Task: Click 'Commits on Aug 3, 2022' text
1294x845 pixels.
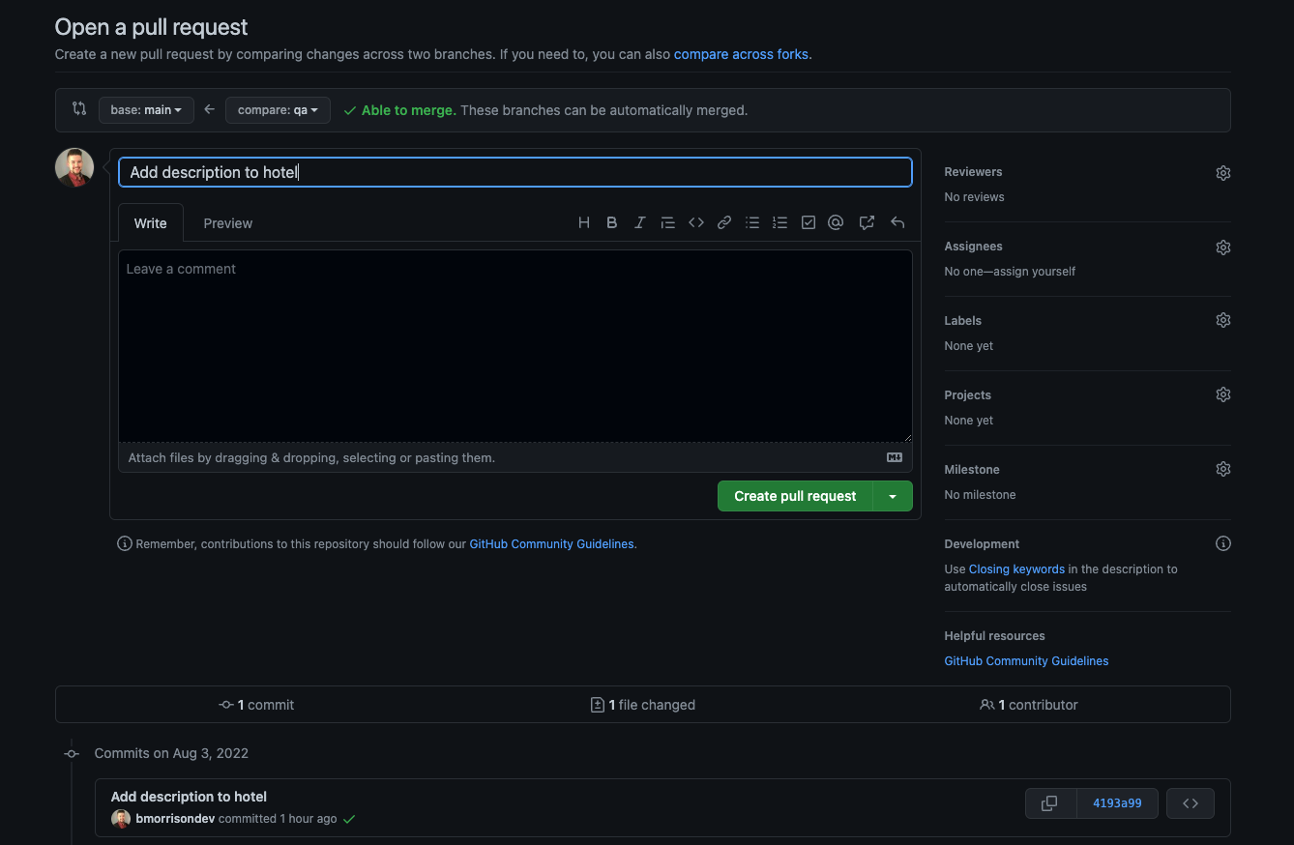Action: 171,753
